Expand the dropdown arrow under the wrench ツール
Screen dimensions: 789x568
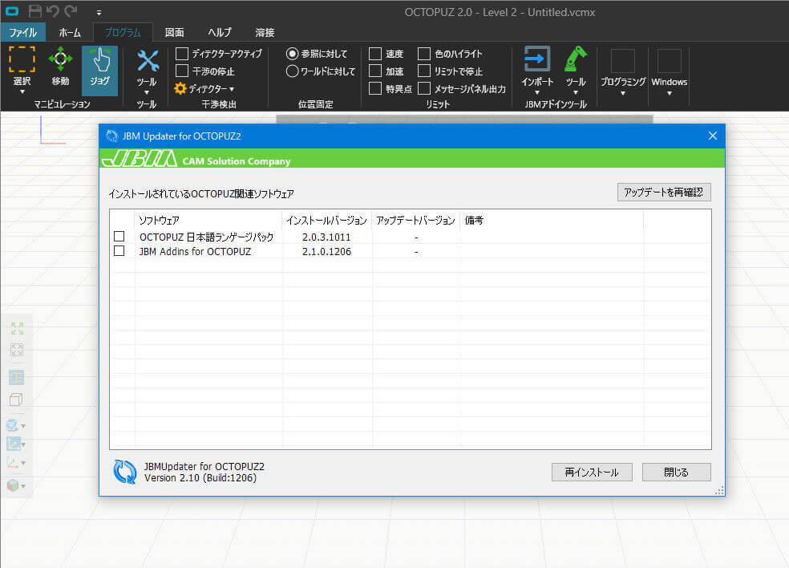pyautogui.click(x=147, y=92)
